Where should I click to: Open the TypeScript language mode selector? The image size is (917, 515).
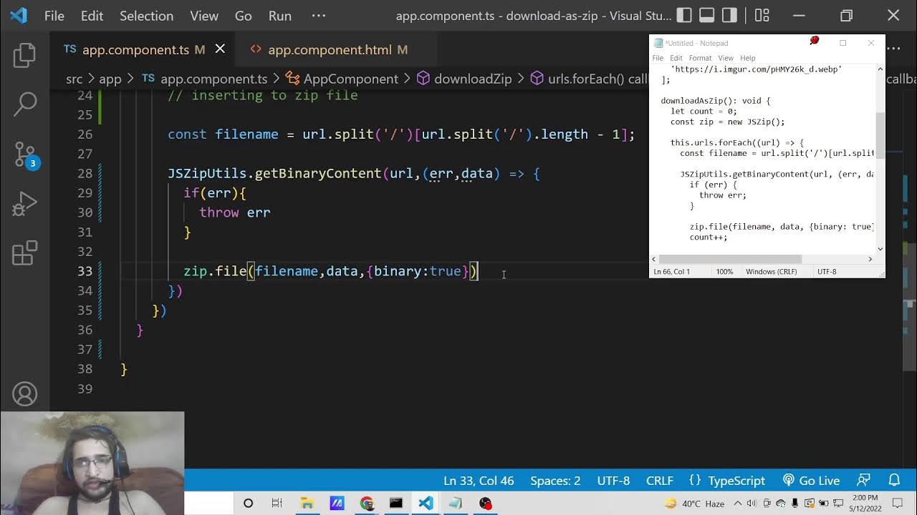[x=727, y=481]
